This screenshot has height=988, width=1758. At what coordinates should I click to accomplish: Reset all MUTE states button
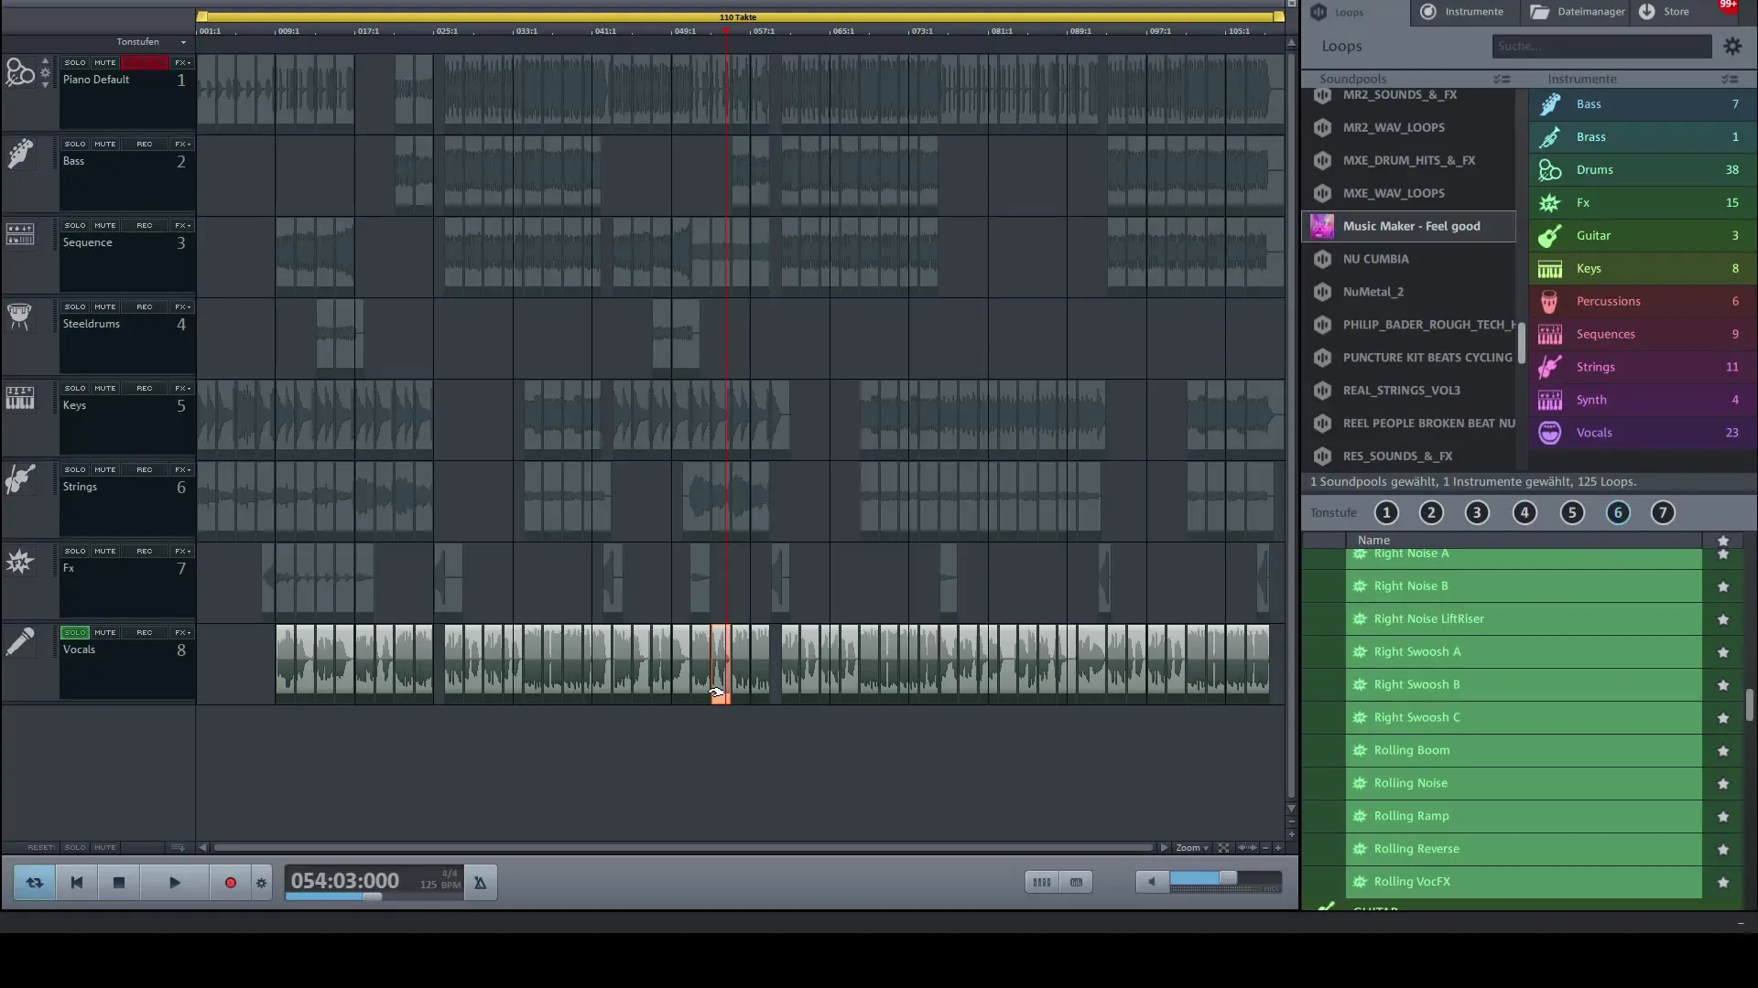[105, 848]
